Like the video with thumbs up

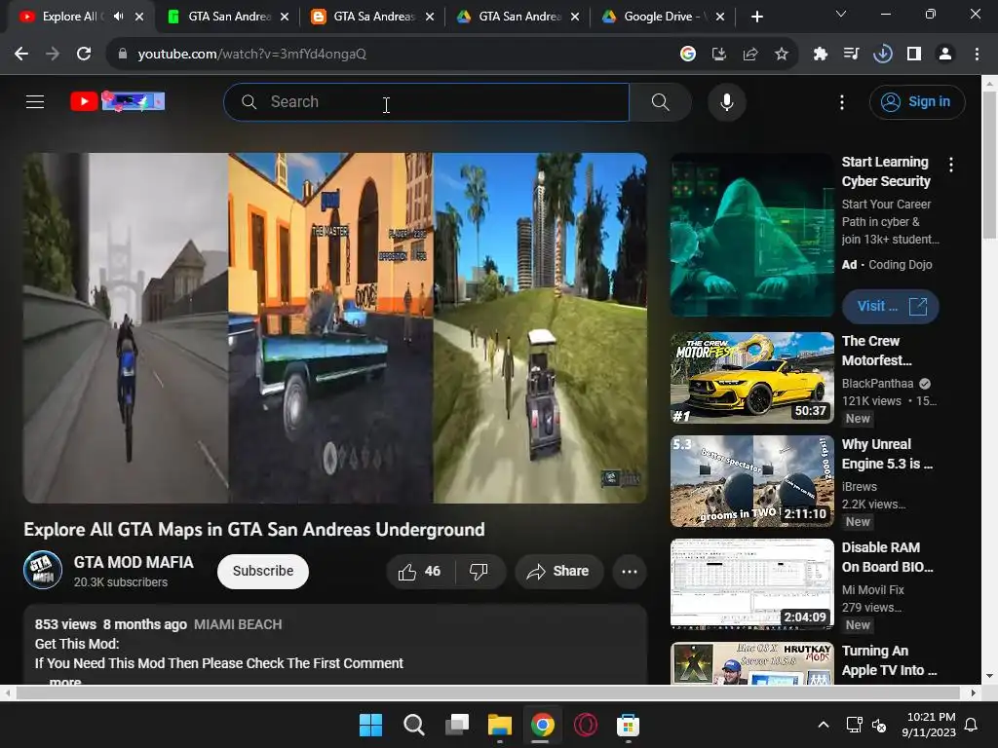pyautogui.click(x=419, y=571)
